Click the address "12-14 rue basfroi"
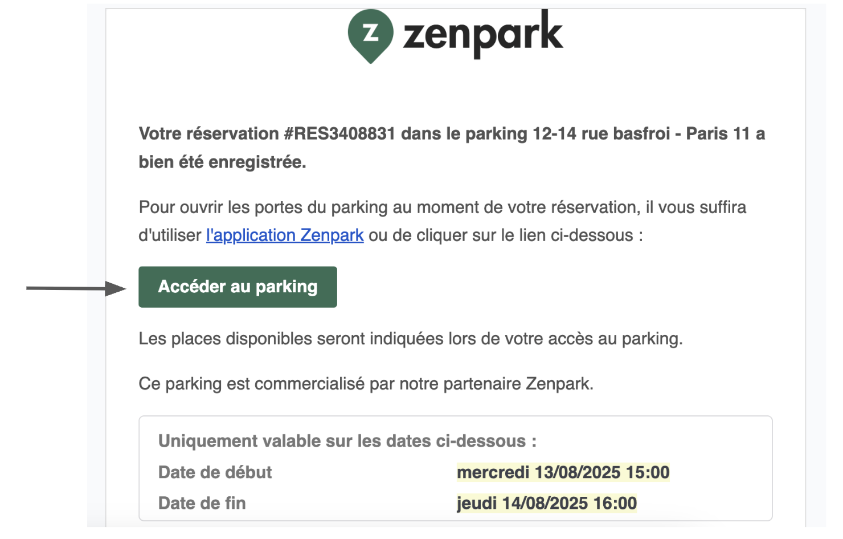Viewport: 843px width, 539px height. [x=601, y=134]
